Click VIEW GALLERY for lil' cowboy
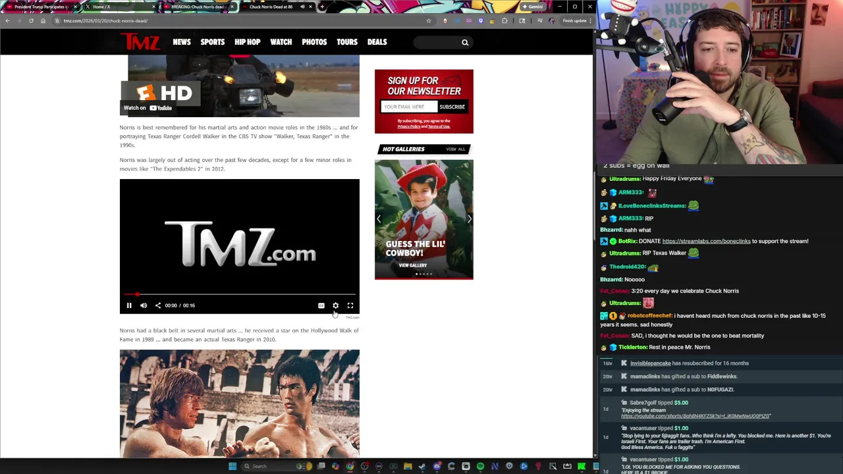The height and width of the screenshot is (474, 843). click(413, 265)
